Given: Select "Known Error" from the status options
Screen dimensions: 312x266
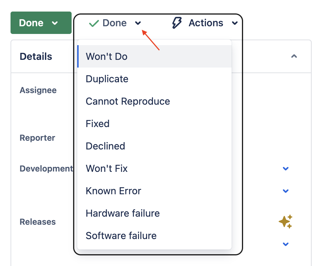Looking at the screenshot, I should (113, 191).
